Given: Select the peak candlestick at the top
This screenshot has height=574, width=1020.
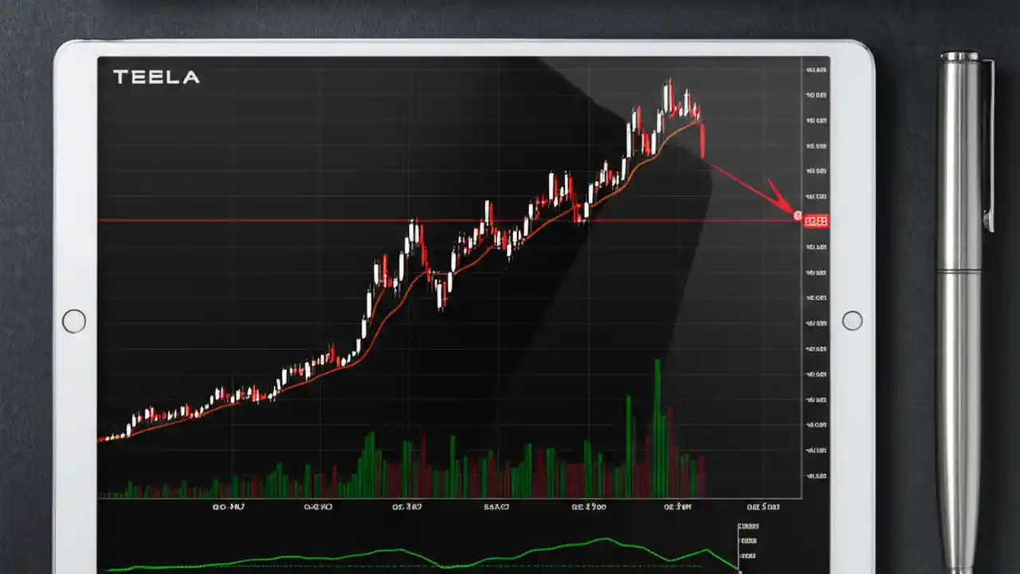Looking at the screenshot, I should coord(669,88).
